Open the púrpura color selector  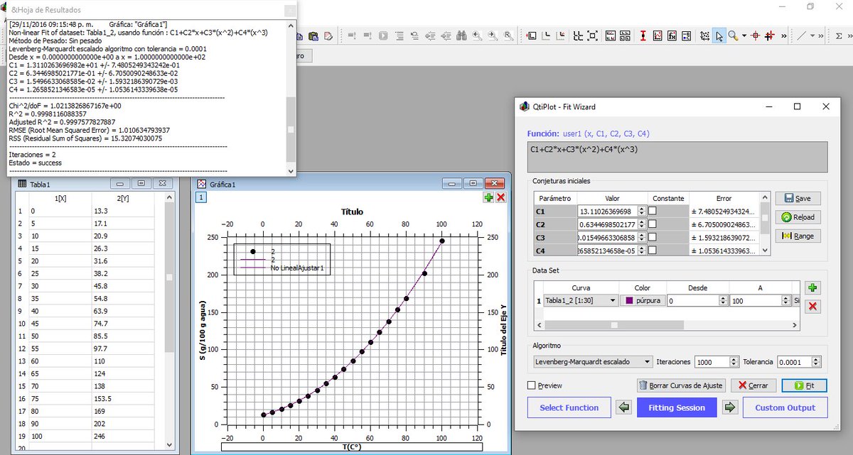coord(643,300)
